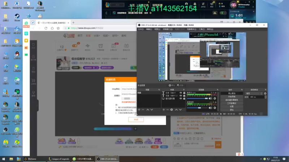Toggle lock on 文本 (GDI+) 2 source
This screenshot has height=162, width=289.
pyautogui.click(x=184, y=96)
